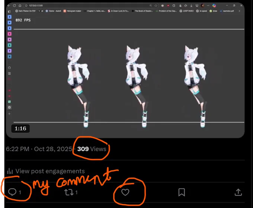Click the downloads arrow icon in browser toolbar
Screen dimensions: 253x208
pos(191,6)
